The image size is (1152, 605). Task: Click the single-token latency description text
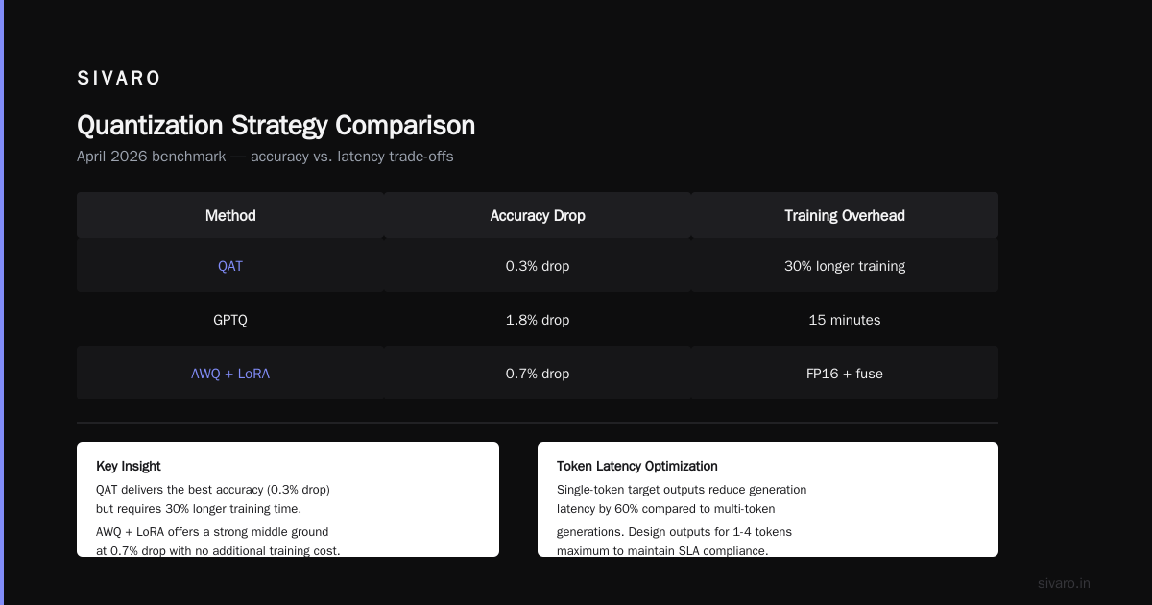click(x=682, y=520)
